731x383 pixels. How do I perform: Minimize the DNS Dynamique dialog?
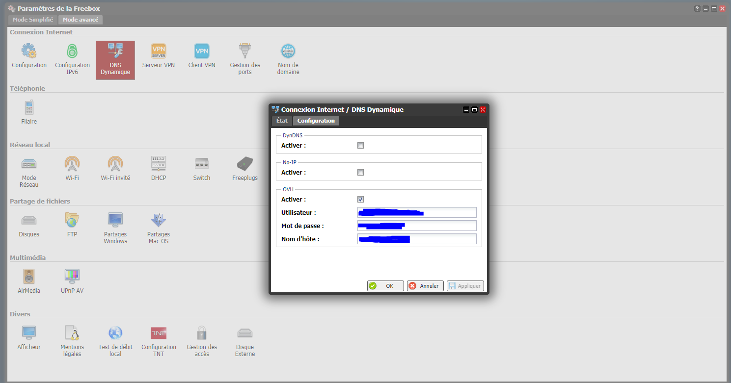(466, 110)
